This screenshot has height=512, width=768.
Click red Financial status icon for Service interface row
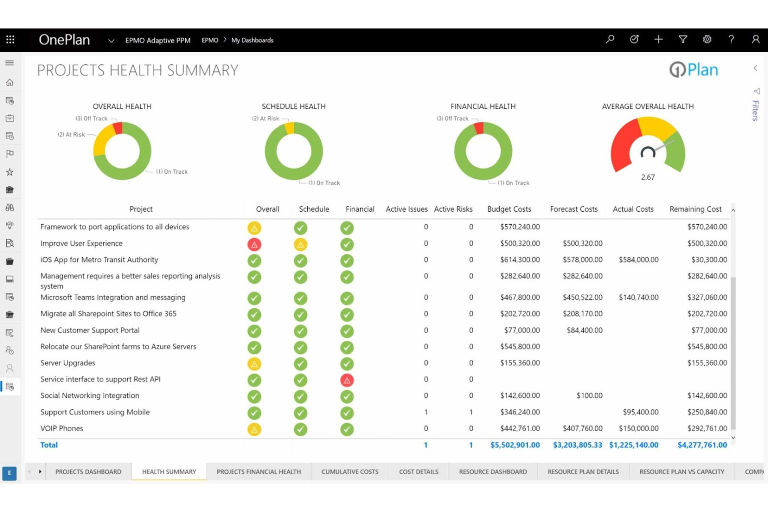pos(347,380)
